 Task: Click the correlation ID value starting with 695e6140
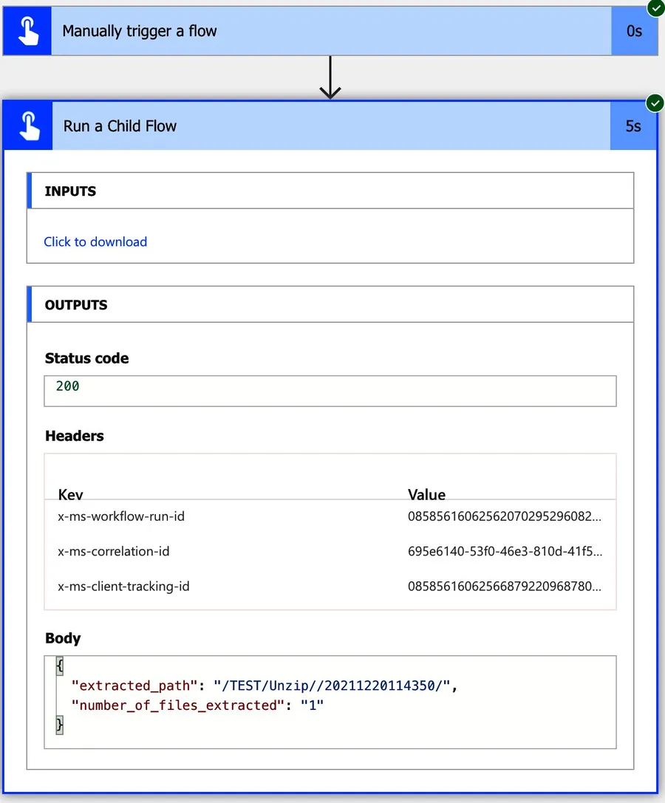[x=505, y=551]
